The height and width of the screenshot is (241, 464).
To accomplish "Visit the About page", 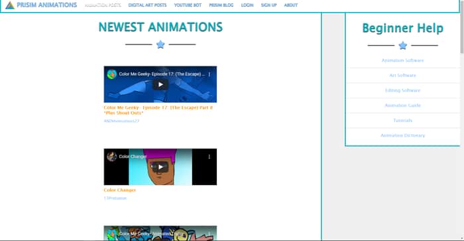I will pos(291,5).
